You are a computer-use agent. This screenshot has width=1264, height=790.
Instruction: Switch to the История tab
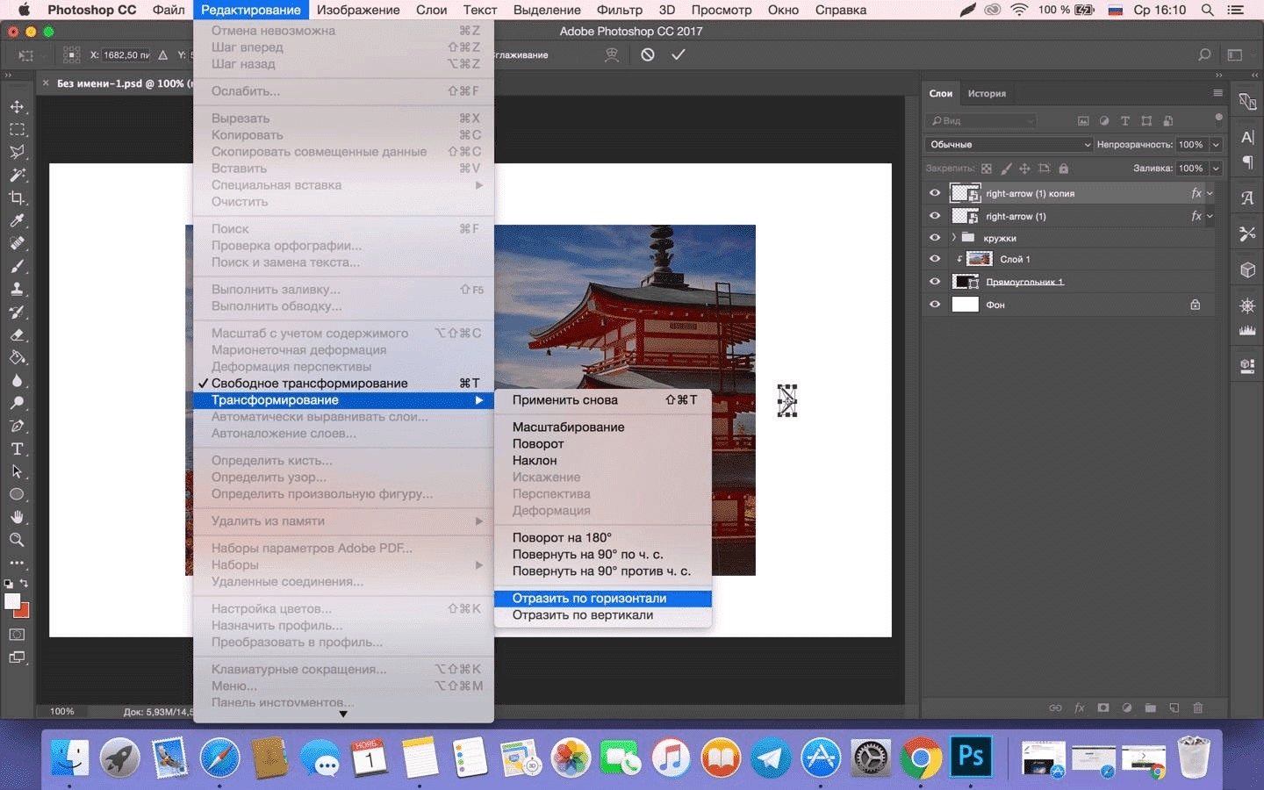987,94
